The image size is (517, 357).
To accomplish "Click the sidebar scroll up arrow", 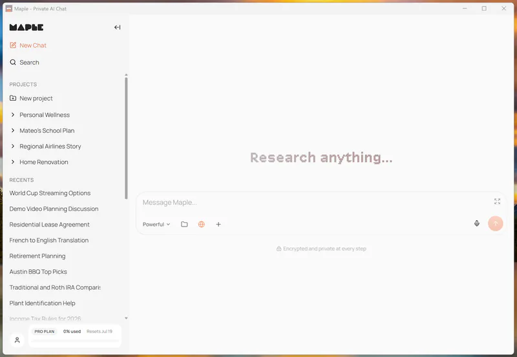I will click(x=126, y=75).
